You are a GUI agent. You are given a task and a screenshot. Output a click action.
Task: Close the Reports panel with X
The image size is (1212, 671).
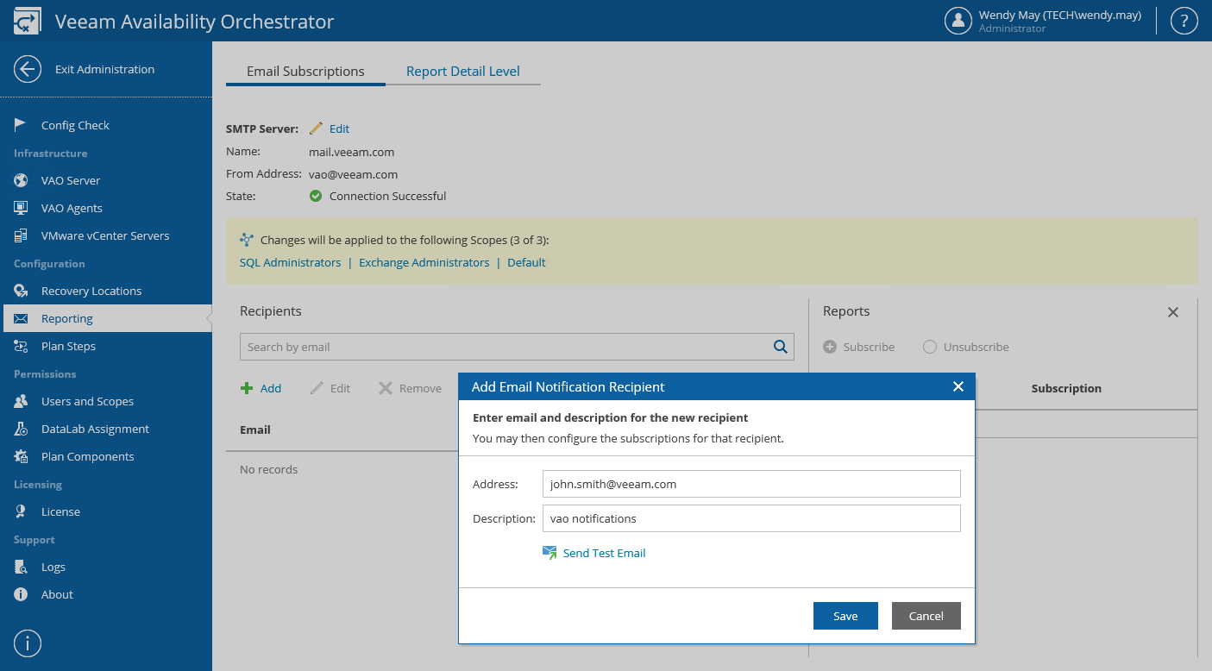pyautogui.click(x=1172, y=312)
